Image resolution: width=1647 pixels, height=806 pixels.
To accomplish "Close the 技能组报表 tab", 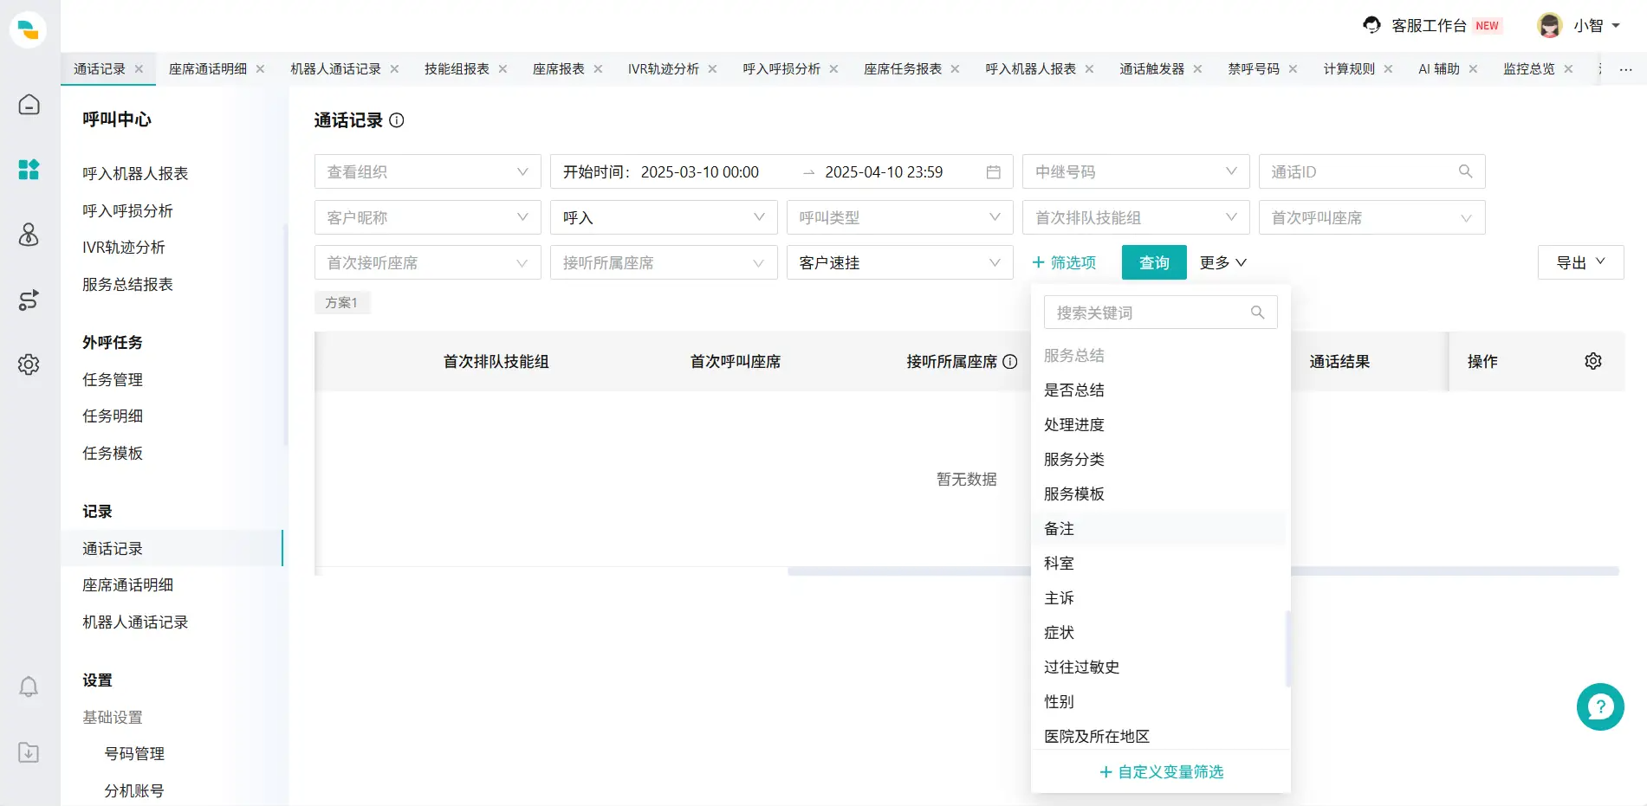I will click(x=503, y=68).
